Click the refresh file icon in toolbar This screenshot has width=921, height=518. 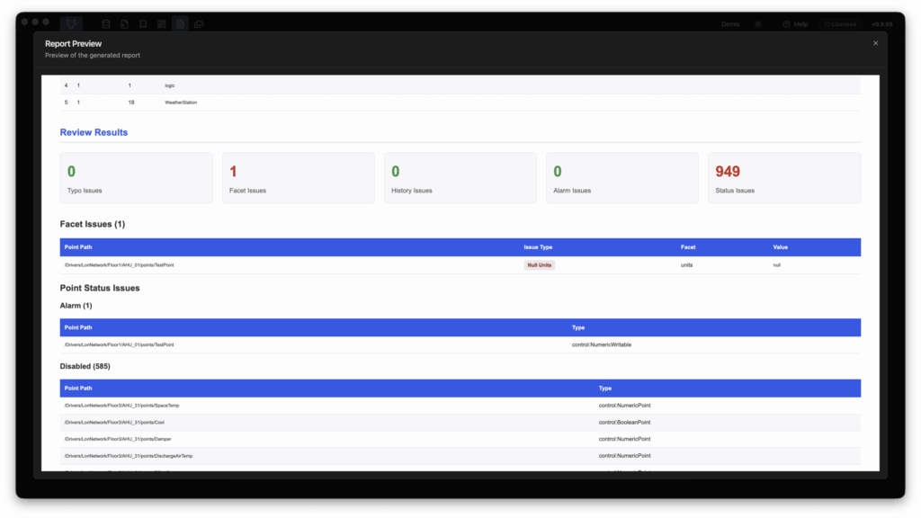click(x=124, y=24)
